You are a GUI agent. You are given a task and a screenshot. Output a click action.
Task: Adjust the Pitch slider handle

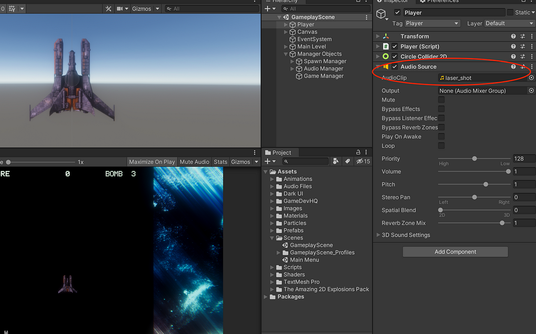pos(486,185)
